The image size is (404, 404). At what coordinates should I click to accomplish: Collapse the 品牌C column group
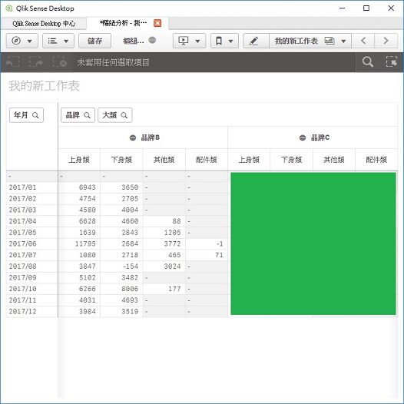[303, 137]
